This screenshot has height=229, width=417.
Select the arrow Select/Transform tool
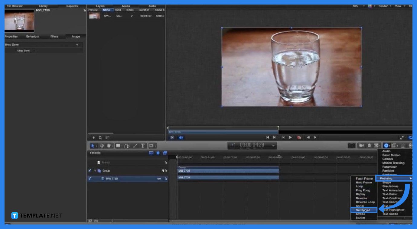point(93,146)
